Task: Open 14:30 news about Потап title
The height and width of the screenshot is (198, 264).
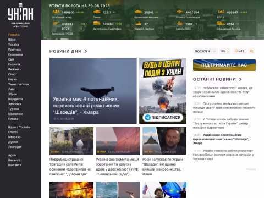Action: click(x=221, y=123)
